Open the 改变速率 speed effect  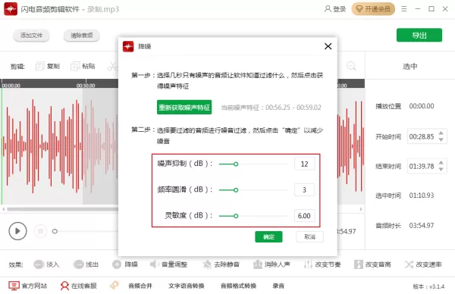click(423, 264)
